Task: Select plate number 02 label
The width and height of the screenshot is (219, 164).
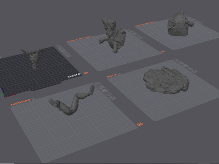Action: [x=163, y=51]
